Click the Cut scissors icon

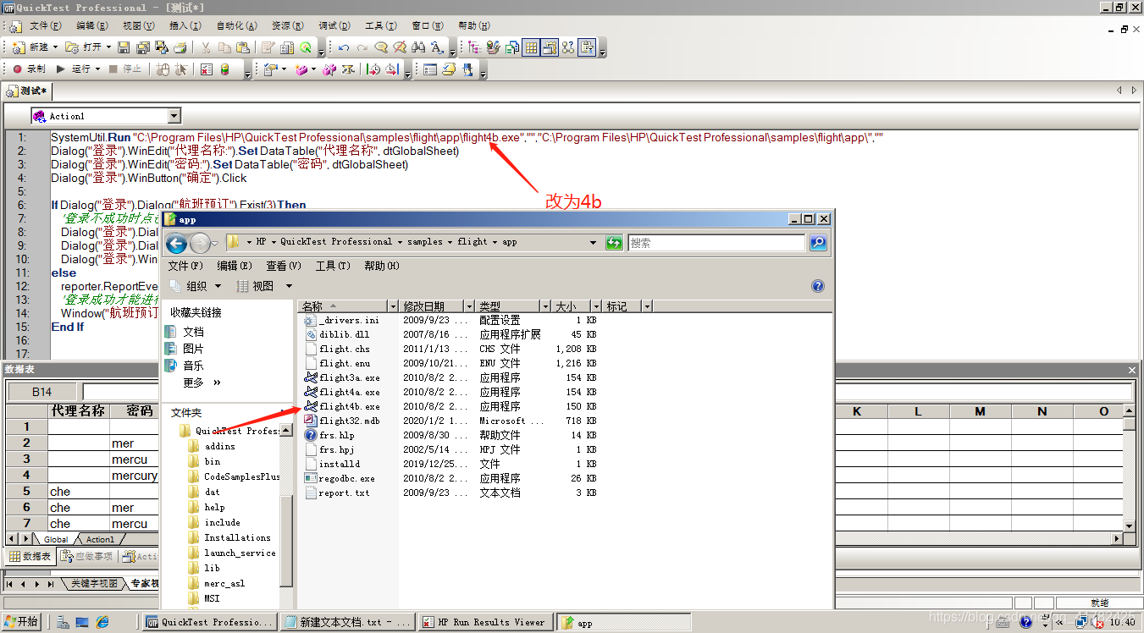coord(205,47)
